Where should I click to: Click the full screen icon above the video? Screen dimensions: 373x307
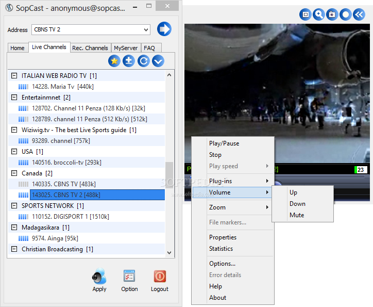click(x=306, y=14)
